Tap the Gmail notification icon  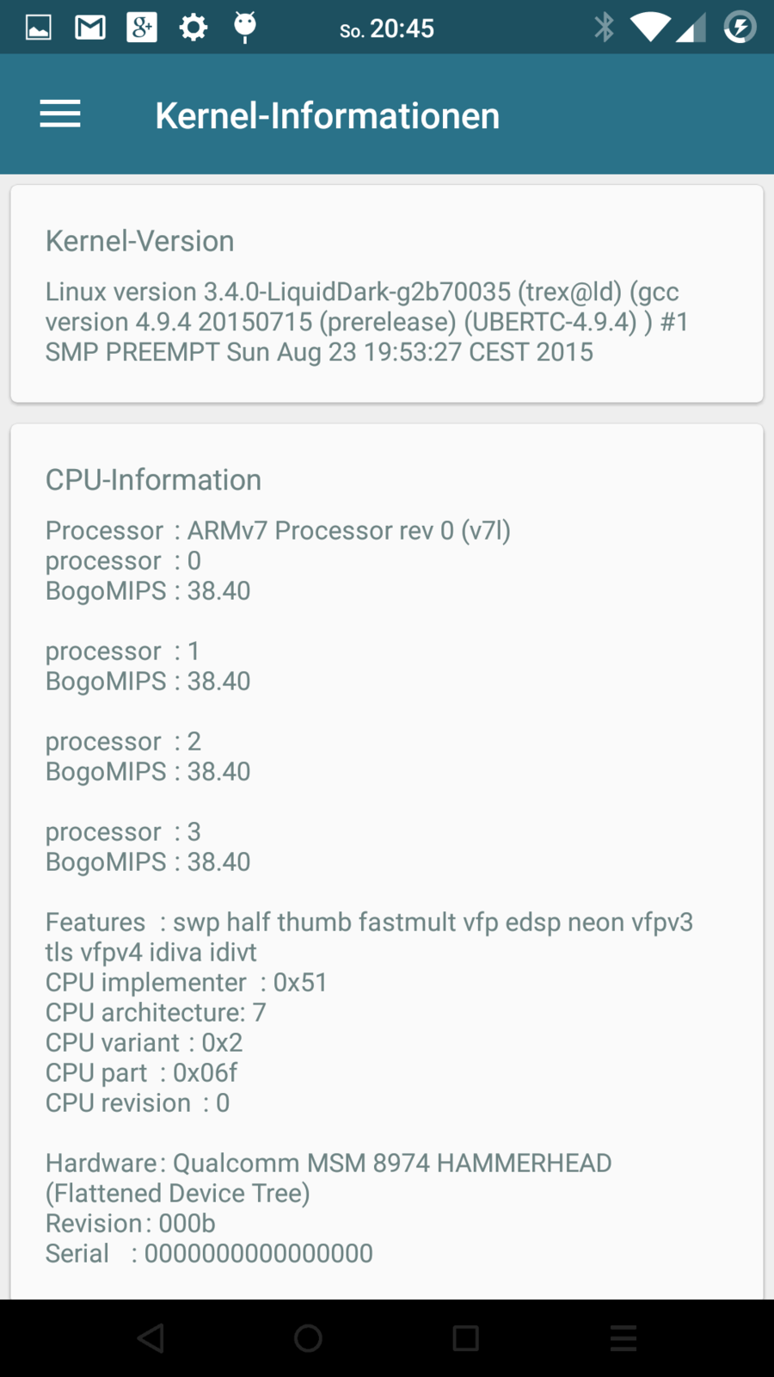(x=90, y=28)
